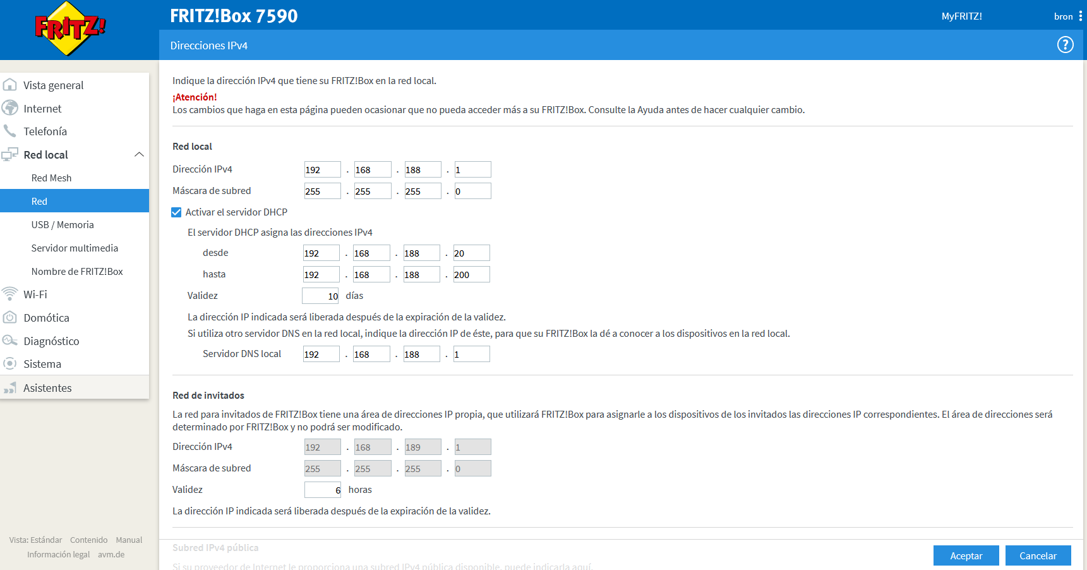1087x570 pixels.
Task: Click the Telefonía phone icon
Action: (9, 131)
